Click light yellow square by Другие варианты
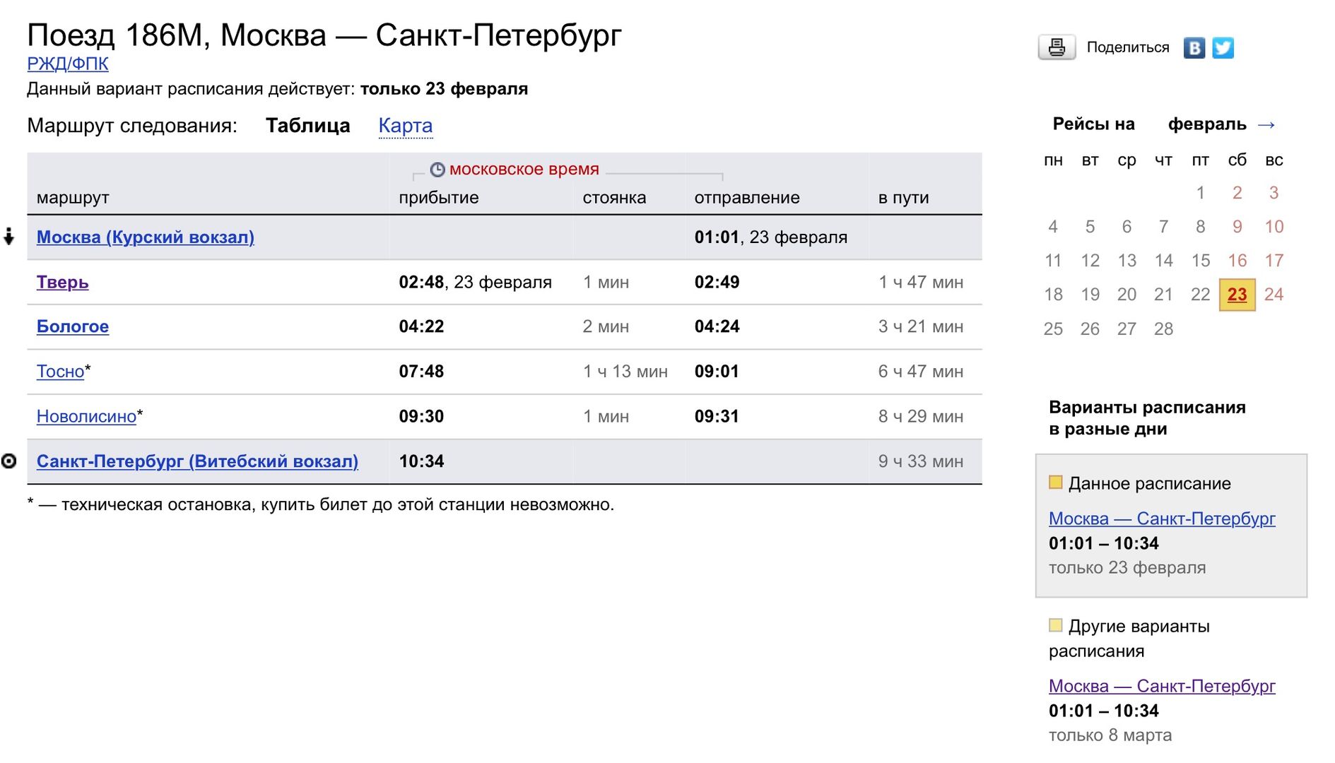Image resolution: width=1335 pixels, height=763 pixels. (x=1056, y=625)
